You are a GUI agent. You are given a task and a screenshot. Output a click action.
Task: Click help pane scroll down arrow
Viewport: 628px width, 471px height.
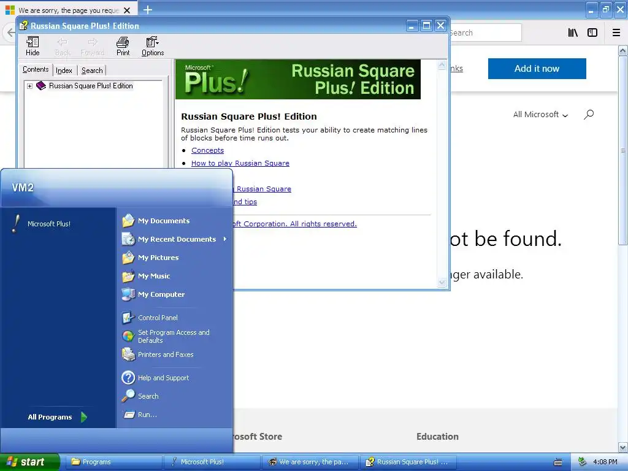(x=442, y=282)
